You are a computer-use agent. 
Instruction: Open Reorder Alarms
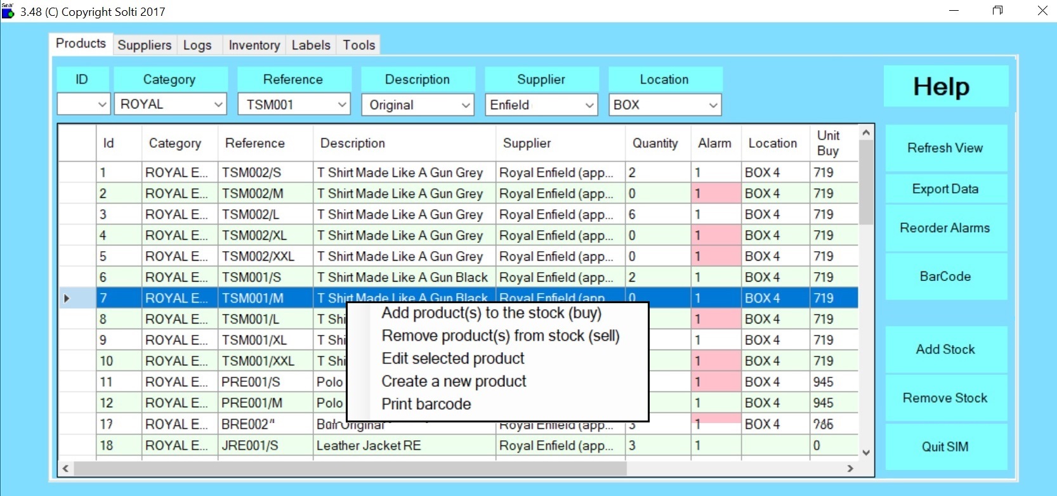[x=946, y=228]
